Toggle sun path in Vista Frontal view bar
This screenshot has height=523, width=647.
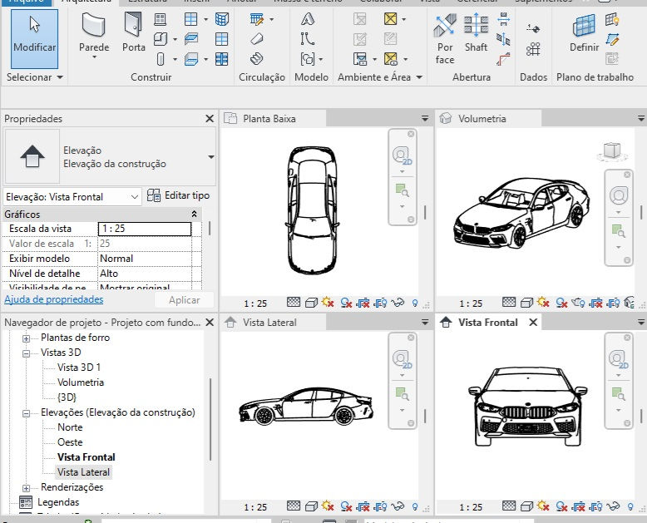(x=543, y=506)
